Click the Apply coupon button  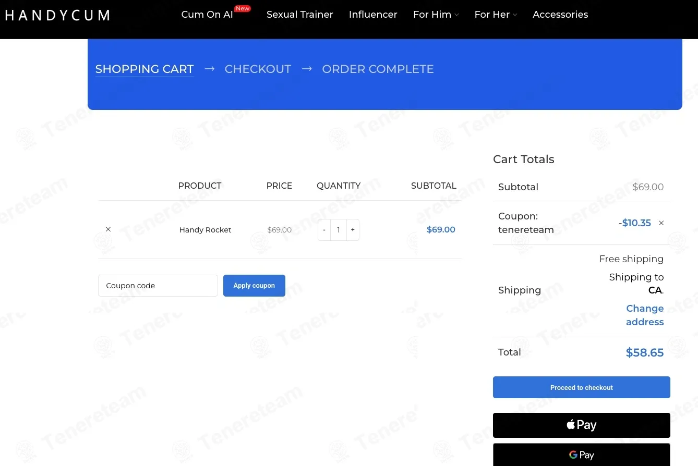[254, 286]
